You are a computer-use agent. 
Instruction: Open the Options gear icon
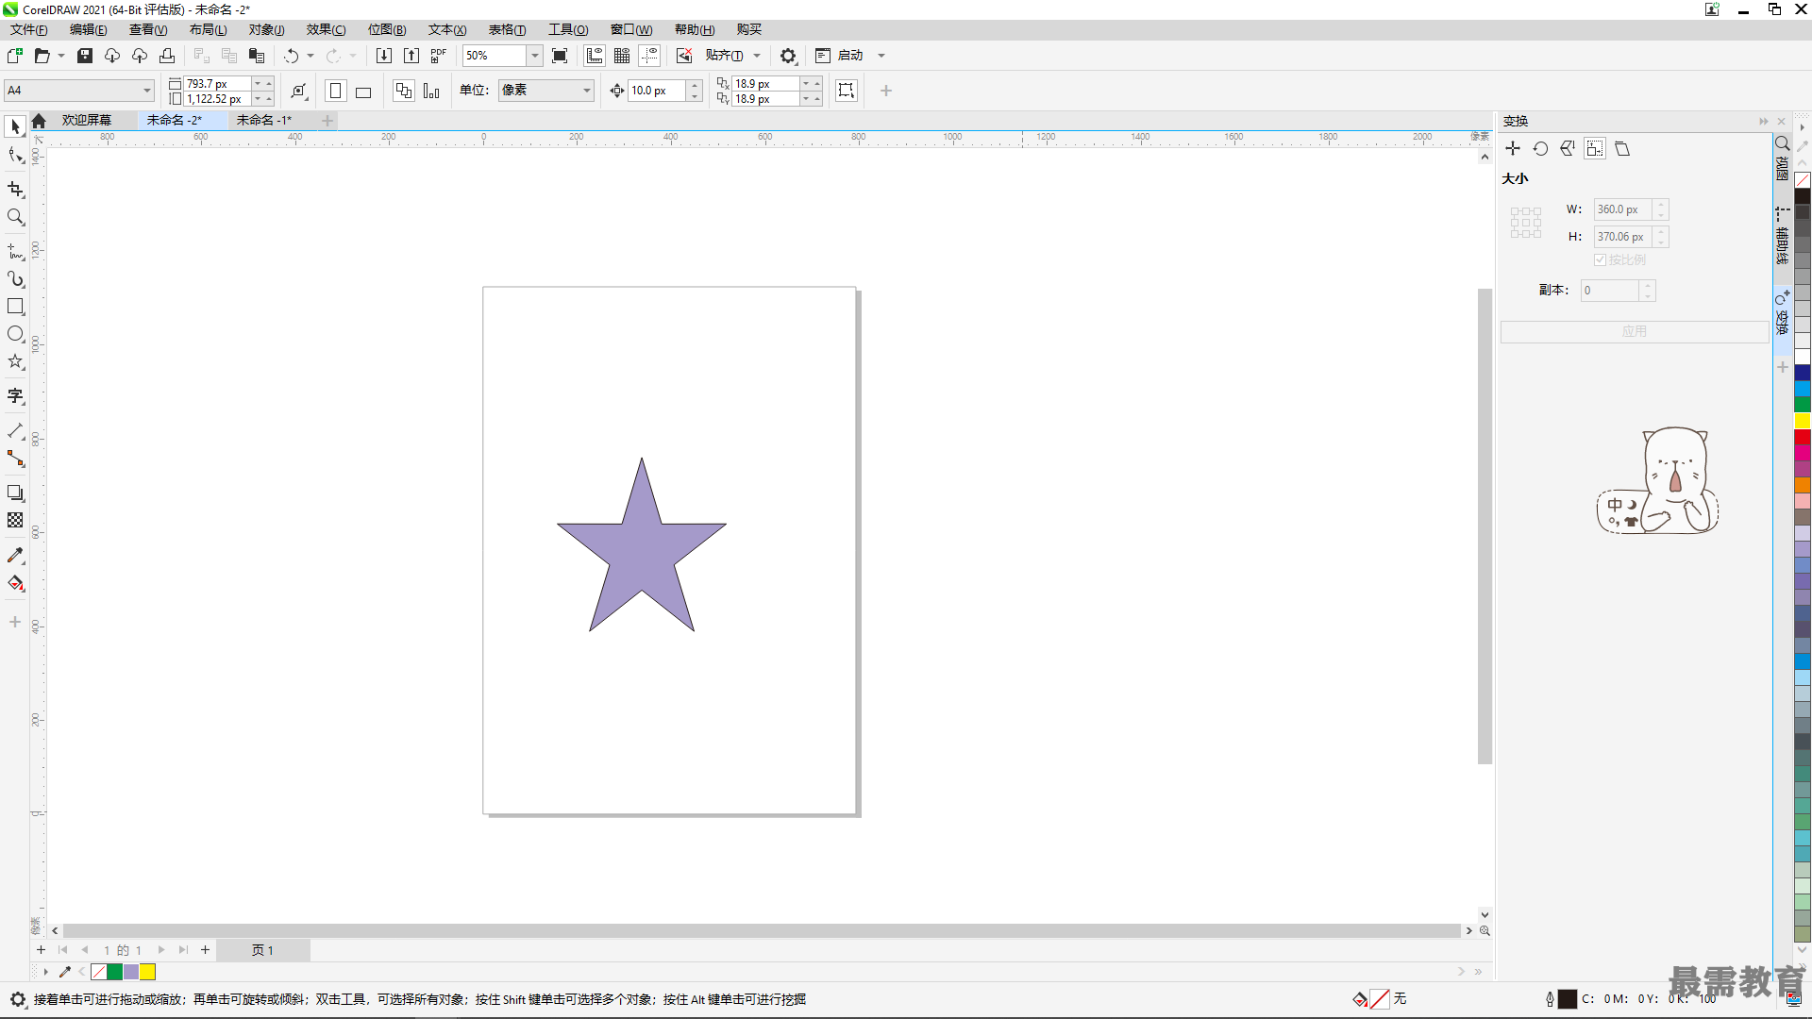point(788,56)
